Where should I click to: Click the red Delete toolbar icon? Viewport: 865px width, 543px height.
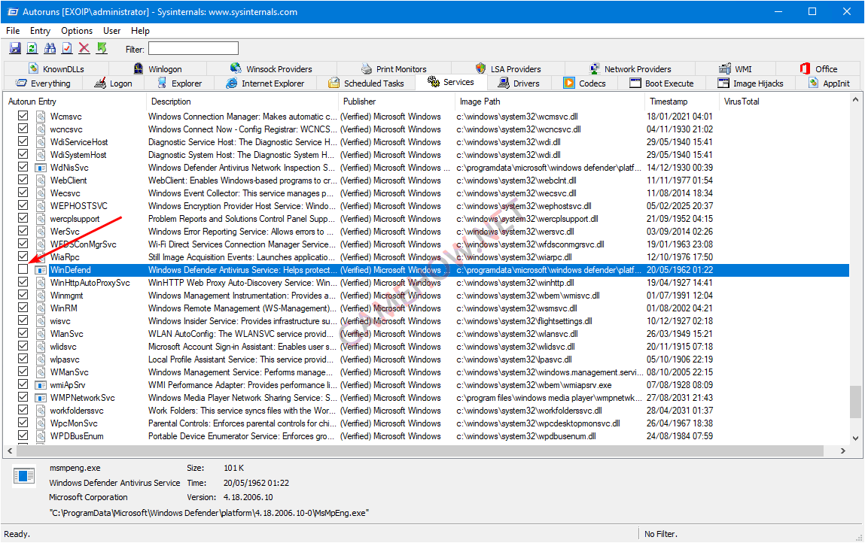click(x=84, y=49)
